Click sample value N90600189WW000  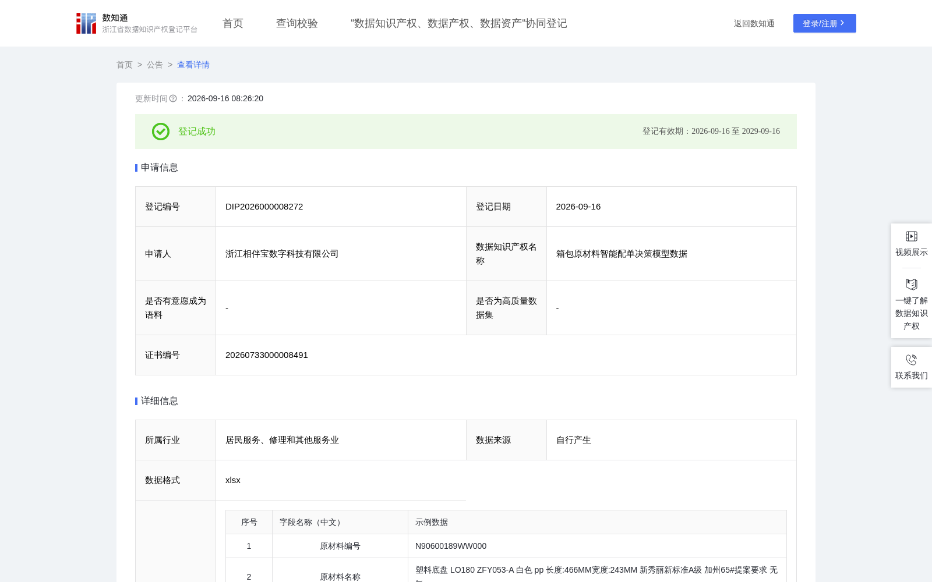(451, 546)
